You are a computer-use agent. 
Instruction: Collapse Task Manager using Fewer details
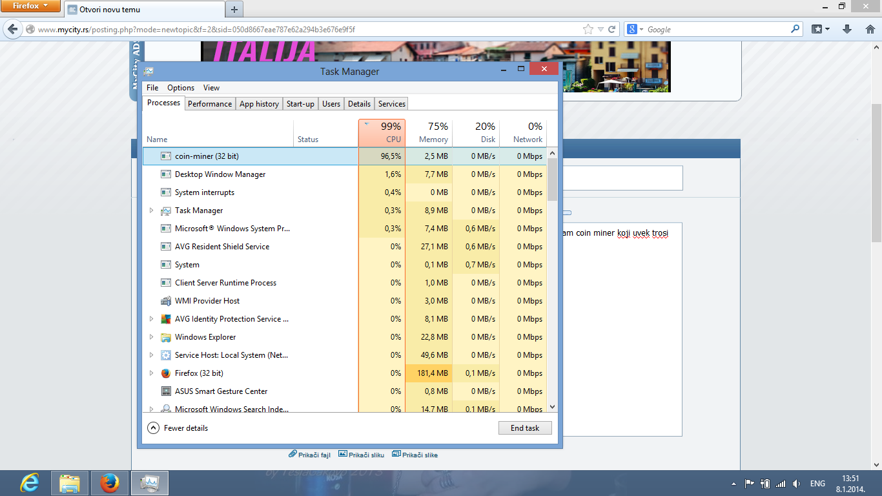click(x=178, y=428)
